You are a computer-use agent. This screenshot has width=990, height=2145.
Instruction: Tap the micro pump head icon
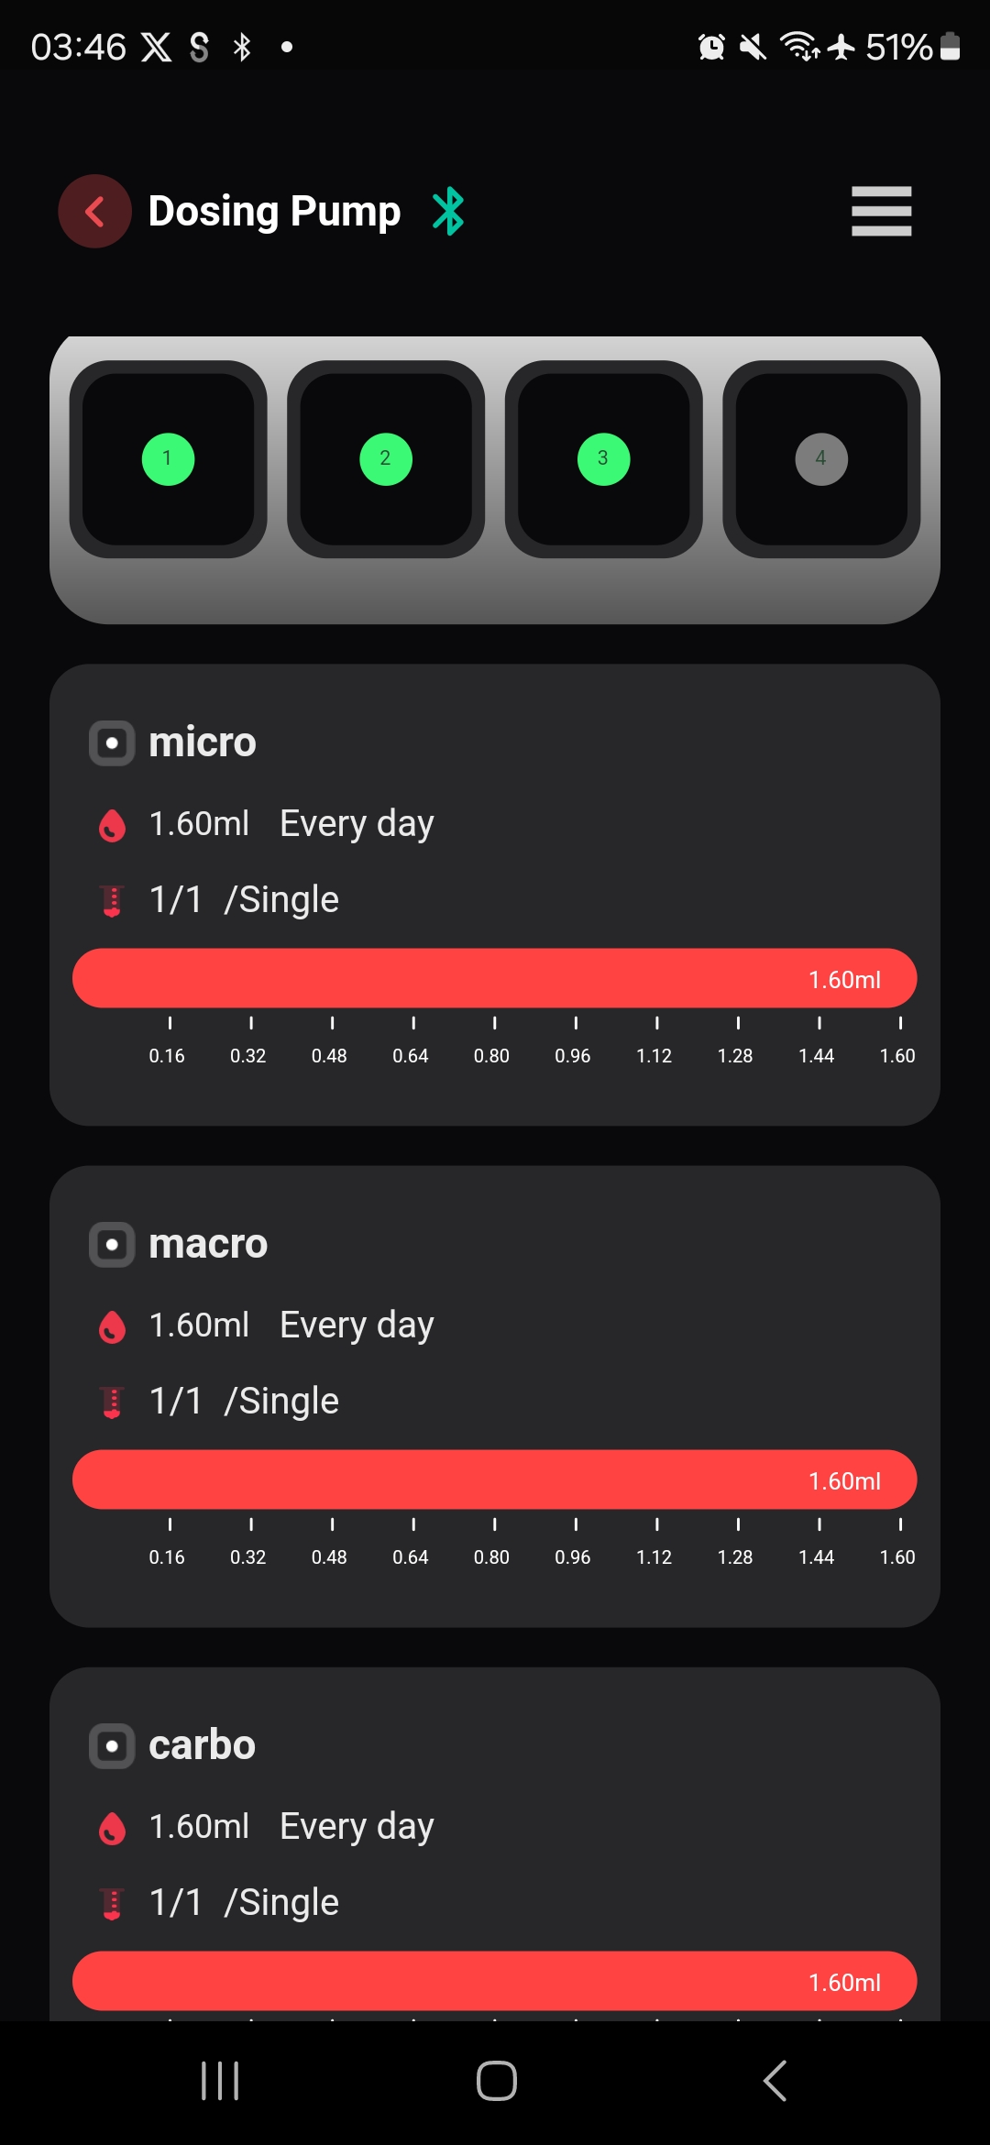click(x=112, y=742)
